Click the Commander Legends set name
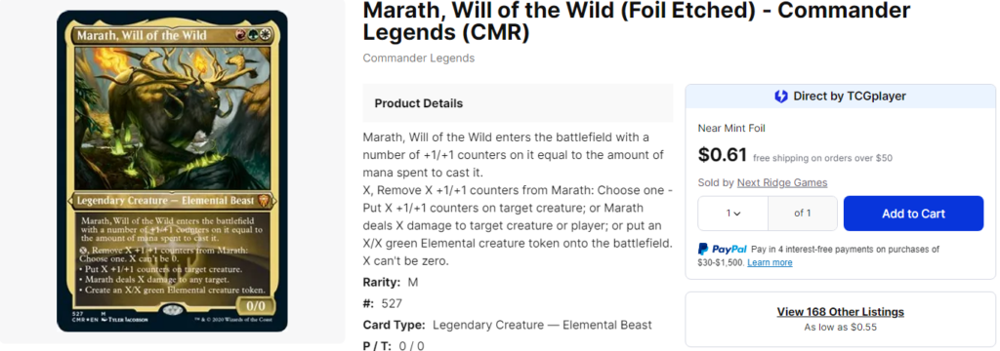 tap(418, 58)
